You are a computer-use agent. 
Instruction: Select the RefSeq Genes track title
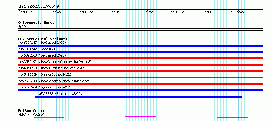[31, 111]
